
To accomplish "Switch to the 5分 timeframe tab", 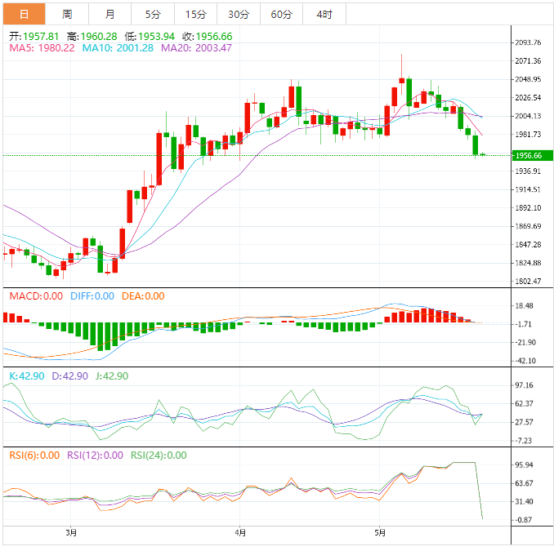I will coord(153,14).
